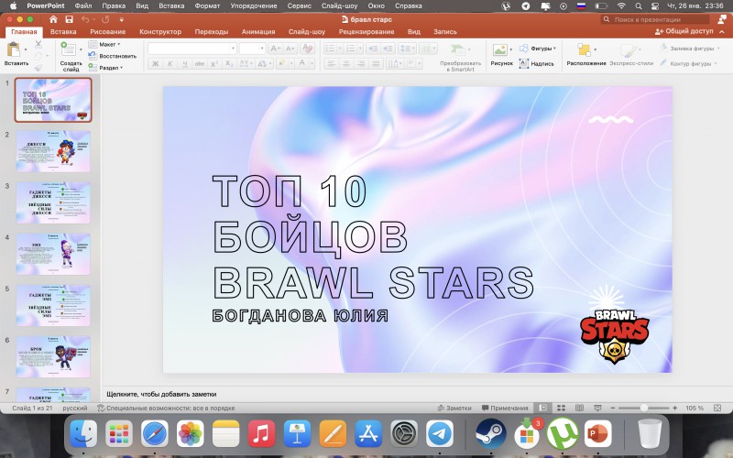Screen dimensions: 733x458
Task: Toggle Notes (Заметки) pane in status bar
Action: coord(454,408)
